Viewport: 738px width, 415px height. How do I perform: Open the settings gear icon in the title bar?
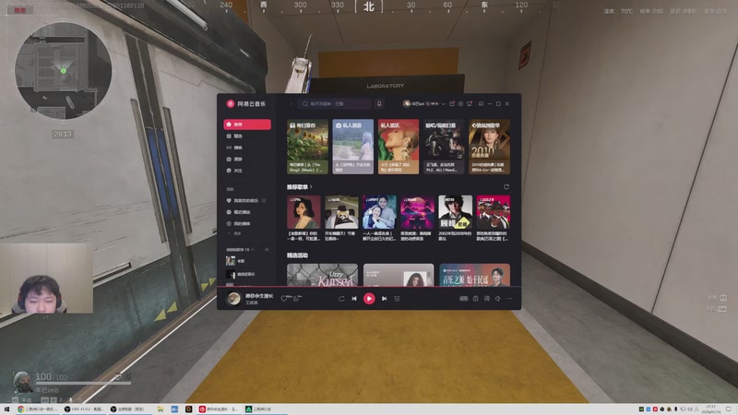coord(460,103)
